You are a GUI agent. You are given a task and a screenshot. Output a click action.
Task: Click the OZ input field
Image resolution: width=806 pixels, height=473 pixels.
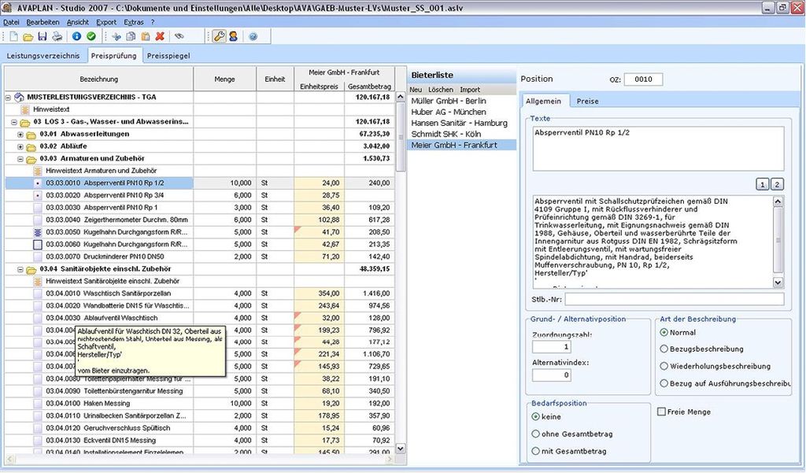click(x=643, y=79)
